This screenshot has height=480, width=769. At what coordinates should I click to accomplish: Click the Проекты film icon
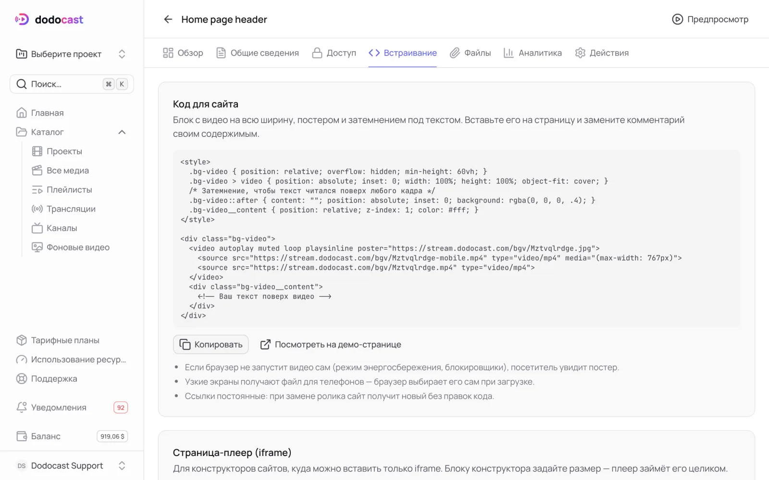(37, 151)
